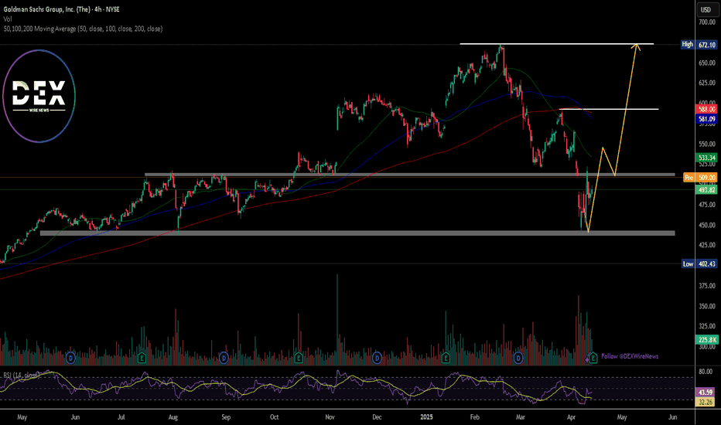Click the 493.82 last price label
This screenshot has width=721, height=425.
coord(707,190)
